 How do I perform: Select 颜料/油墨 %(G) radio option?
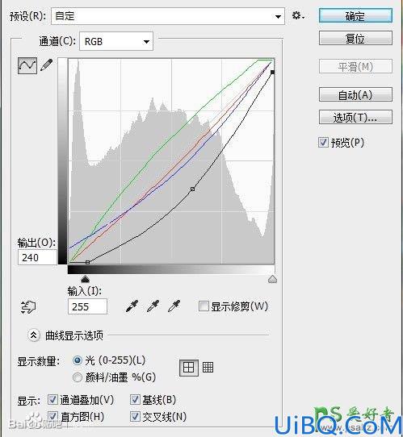[x=78, y=377]
